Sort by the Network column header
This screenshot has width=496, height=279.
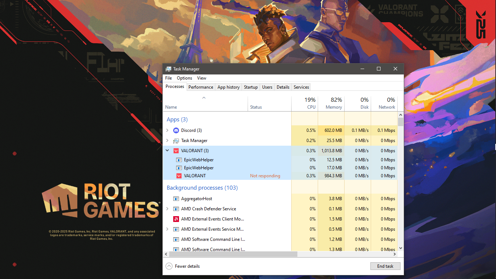tap(384, 104)
